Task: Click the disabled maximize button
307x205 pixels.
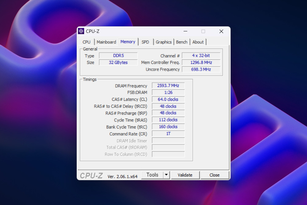Action: [203, 31]
